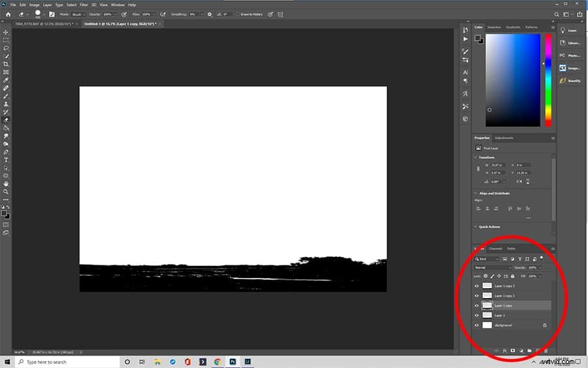
Task: Click the Add layer style fx icon
Action: click(x=505, y=351)
